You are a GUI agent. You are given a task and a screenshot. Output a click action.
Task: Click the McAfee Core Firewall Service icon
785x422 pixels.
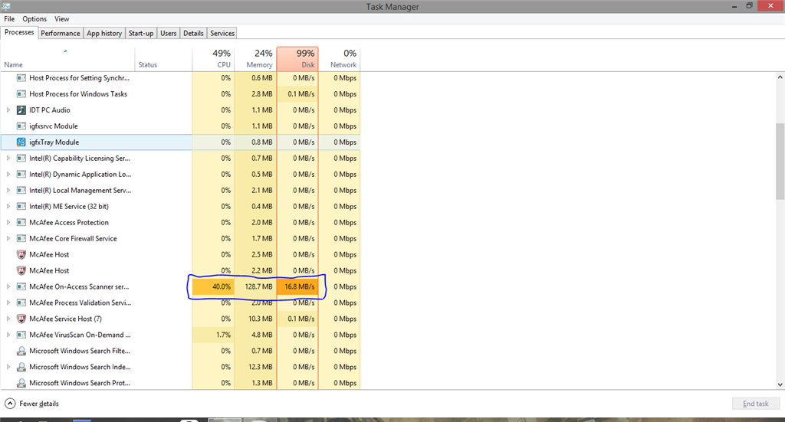[x=21, y=238]
